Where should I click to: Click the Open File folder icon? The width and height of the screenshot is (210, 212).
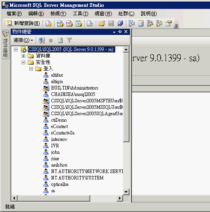click(x=102, y=23)
